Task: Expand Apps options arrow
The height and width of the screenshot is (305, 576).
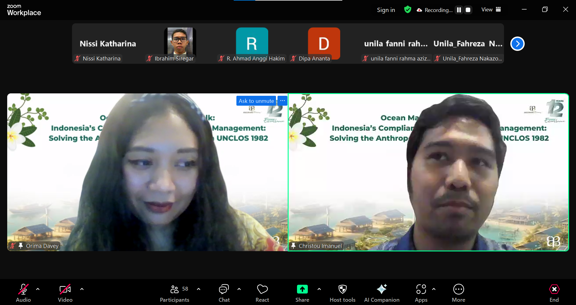Action: pyautogui.click(x=434, y=289)
